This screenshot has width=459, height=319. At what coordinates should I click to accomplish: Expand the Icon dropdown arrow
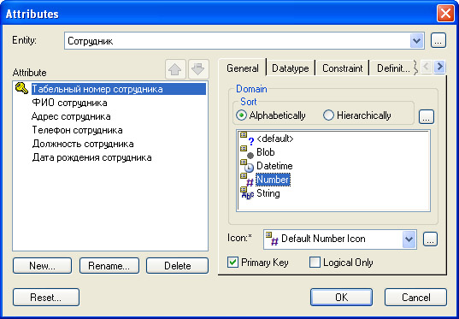pos(409,239)
